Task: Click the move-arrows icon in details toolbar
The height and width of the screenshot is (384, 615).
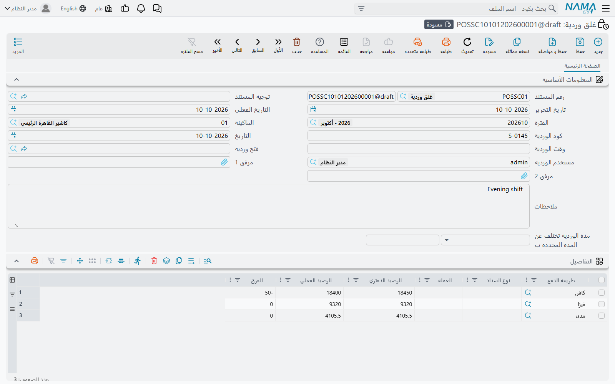Action: click(x=80, y=261)
